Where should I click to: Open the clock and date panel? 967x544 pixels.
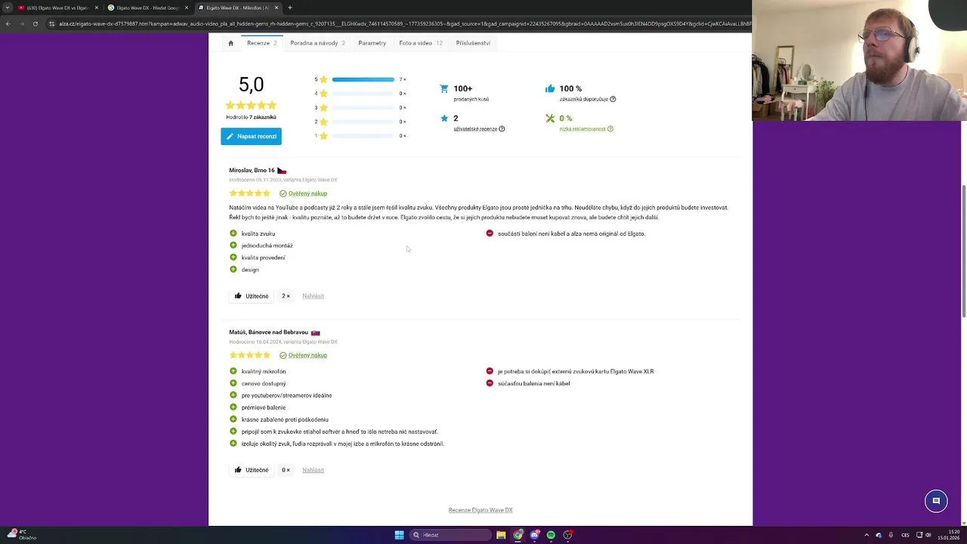tap(948, 535)
